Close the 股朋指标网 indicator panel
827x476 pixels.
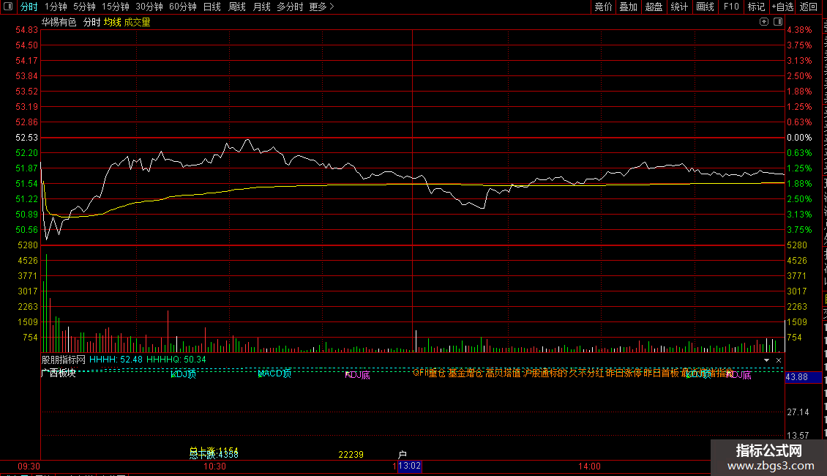tap(779, 360)
